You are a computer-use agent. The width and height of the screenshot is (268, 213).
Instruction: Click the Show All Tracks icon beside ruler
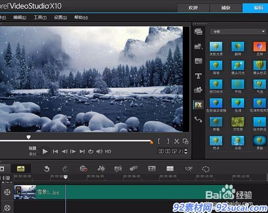coord(6,178)
